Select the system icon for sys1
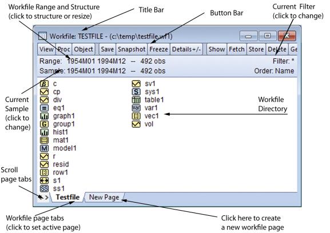 (x=136, y=92)
